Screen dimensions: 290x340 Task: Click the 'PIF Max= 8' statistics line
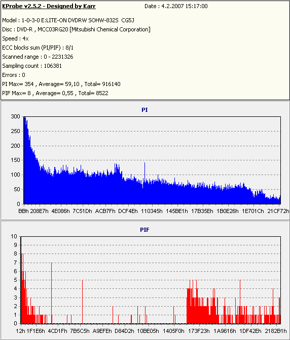[x=55, y=93]
